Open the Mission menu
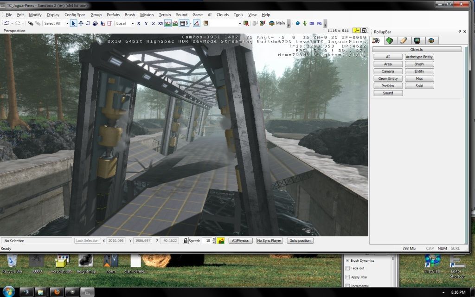This screenshot has height=297, width=475. click(147, 14)
